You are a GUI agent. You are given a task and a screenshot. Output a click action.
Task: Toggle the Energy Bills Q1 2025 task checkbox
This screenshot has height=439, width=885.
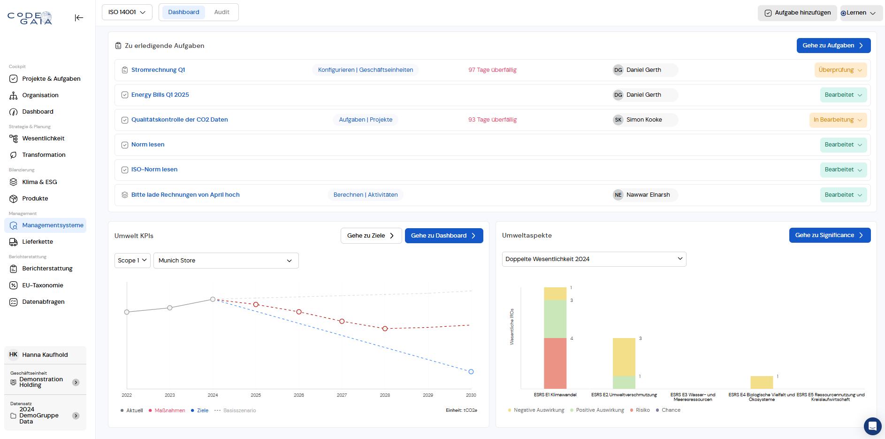(x=125, y=95)
